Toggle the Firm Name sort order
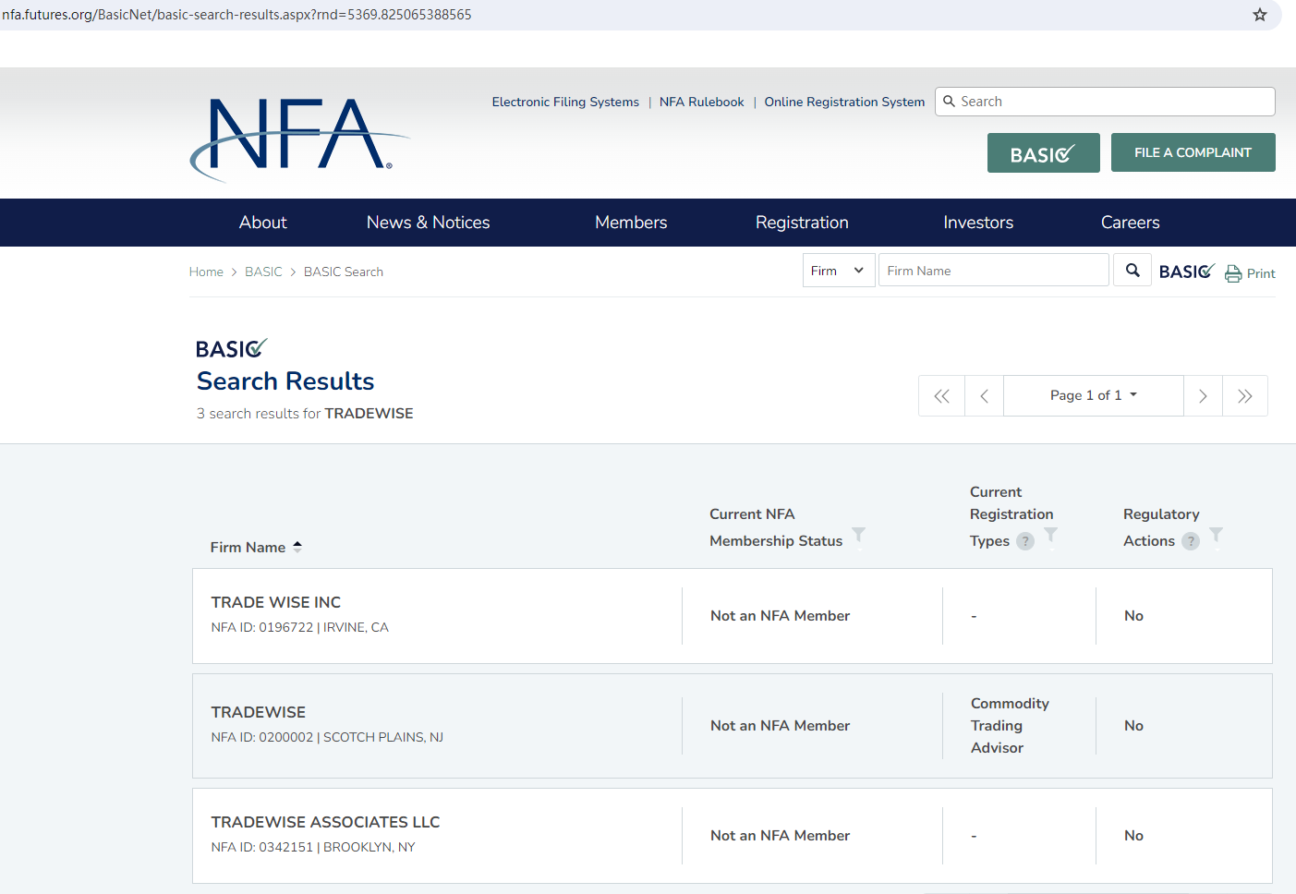1296x894 pixels. click(x=297, y=547)
